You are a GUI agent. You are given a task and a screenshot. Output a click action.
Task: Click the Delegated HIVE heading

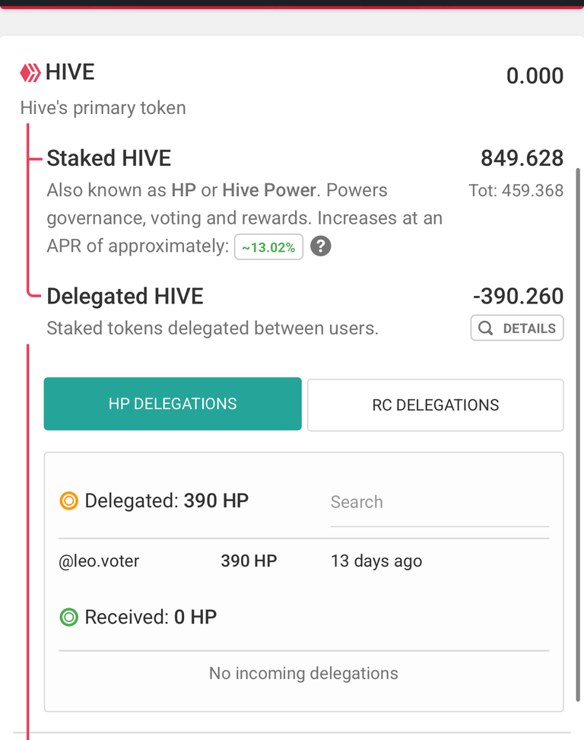click(x=125, y=297)
